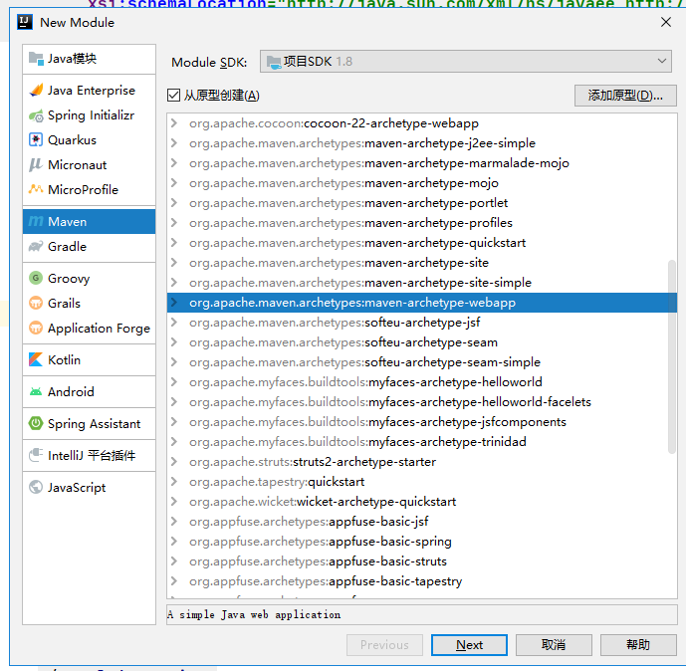Image resolution: width=686 pixels, height=671 pixels.
Task: Click the Groovy icon
Action: [36, 278]
